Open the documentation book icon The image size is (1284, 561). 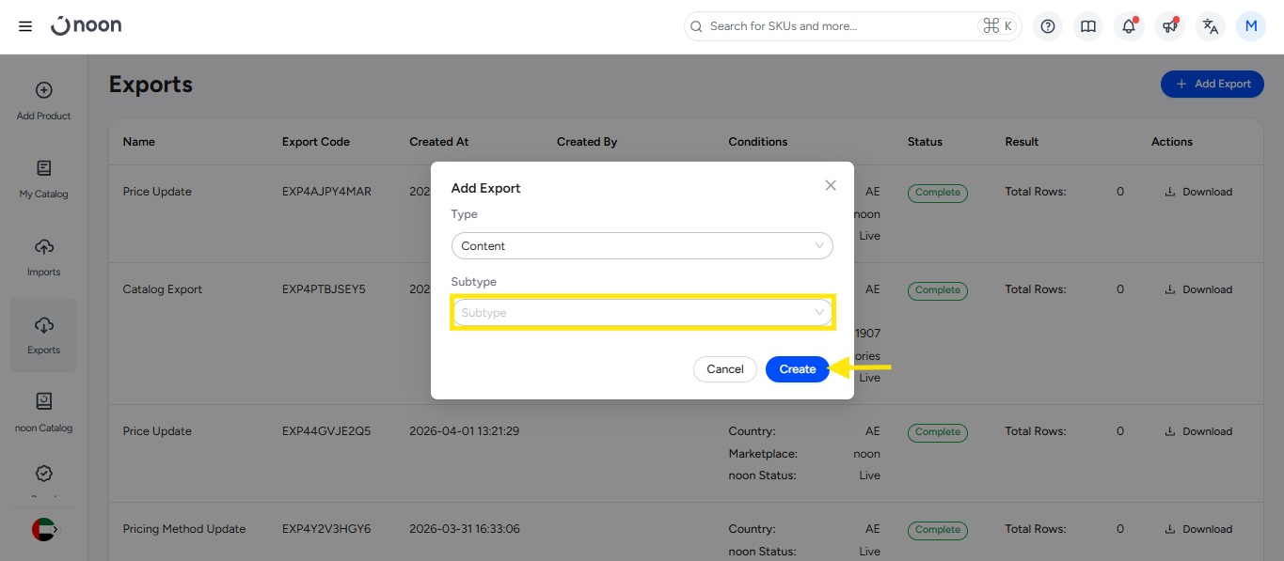point(1088,26)
